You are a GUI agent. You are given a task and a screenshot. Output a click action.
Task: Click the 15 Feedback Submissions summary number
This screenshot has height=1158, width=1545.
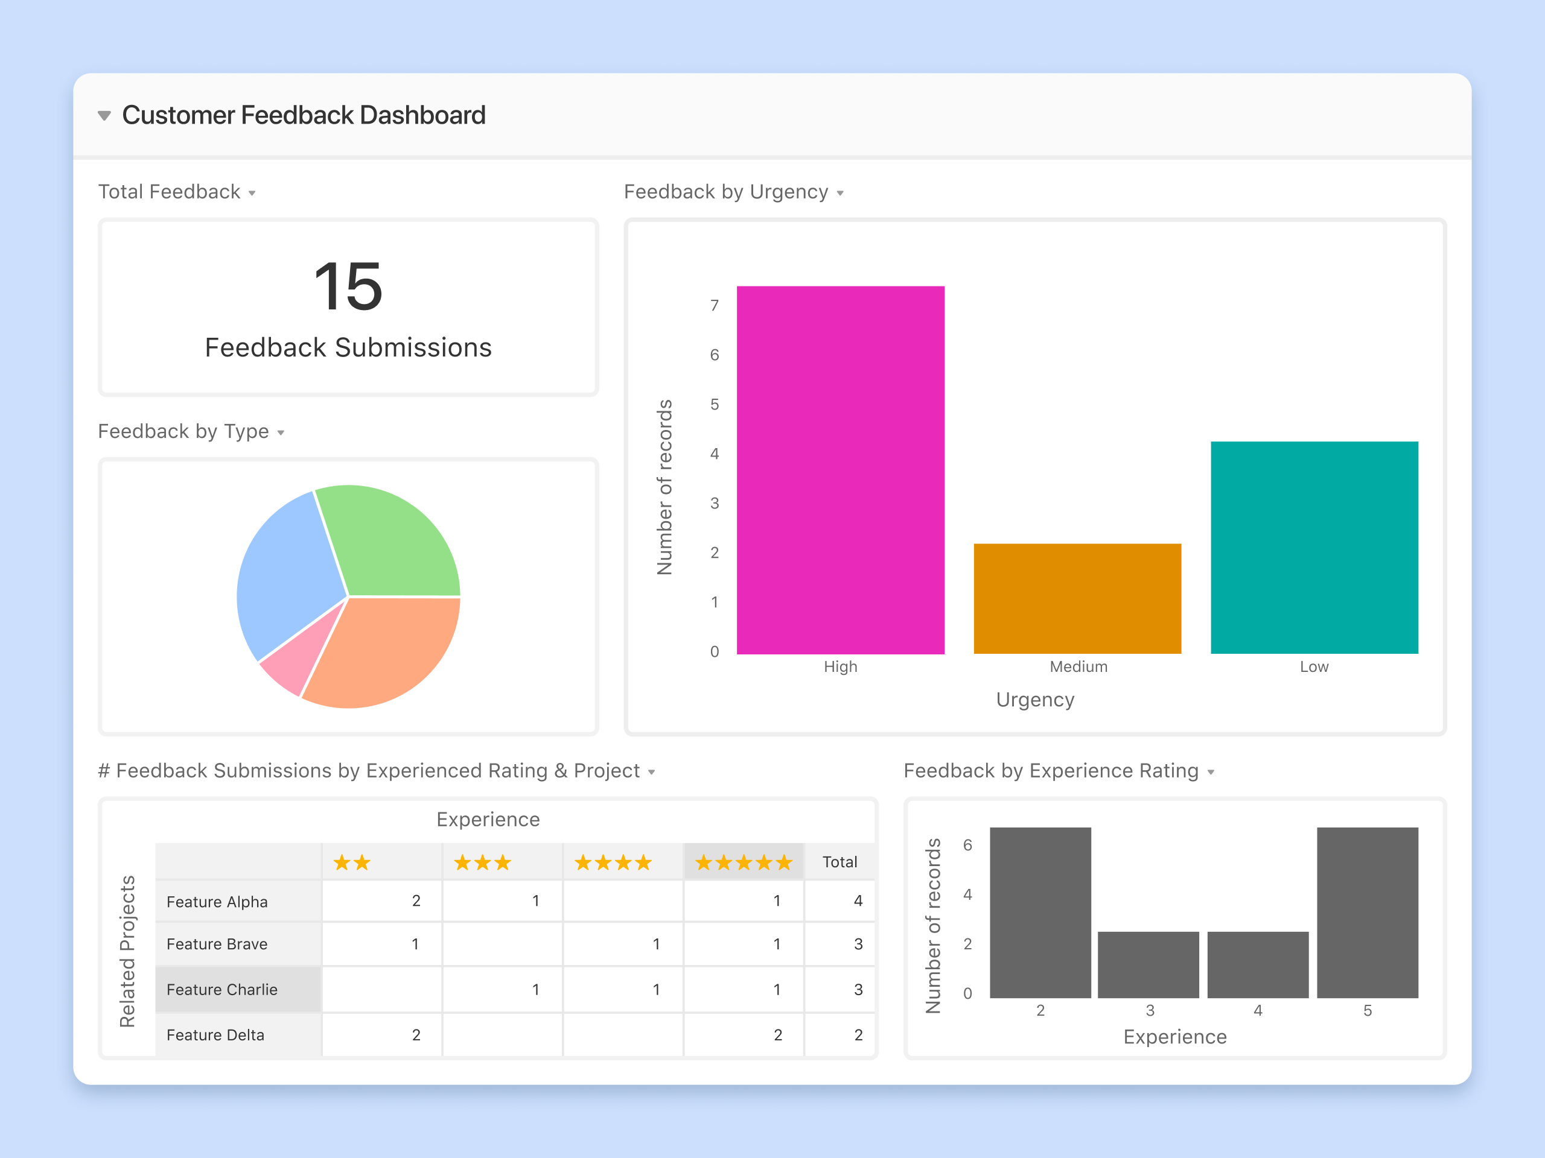(x=348, y=286)
